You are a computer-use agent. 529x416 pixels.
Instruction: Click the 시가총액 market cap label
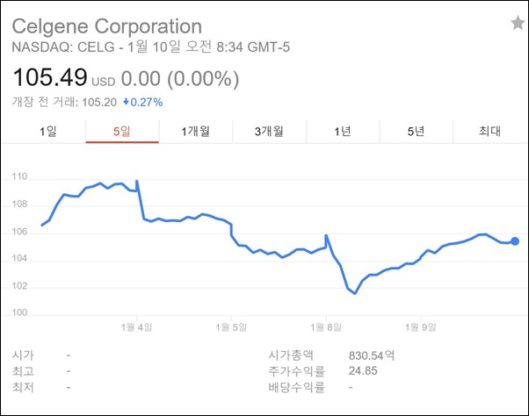(x=292, y=355)
